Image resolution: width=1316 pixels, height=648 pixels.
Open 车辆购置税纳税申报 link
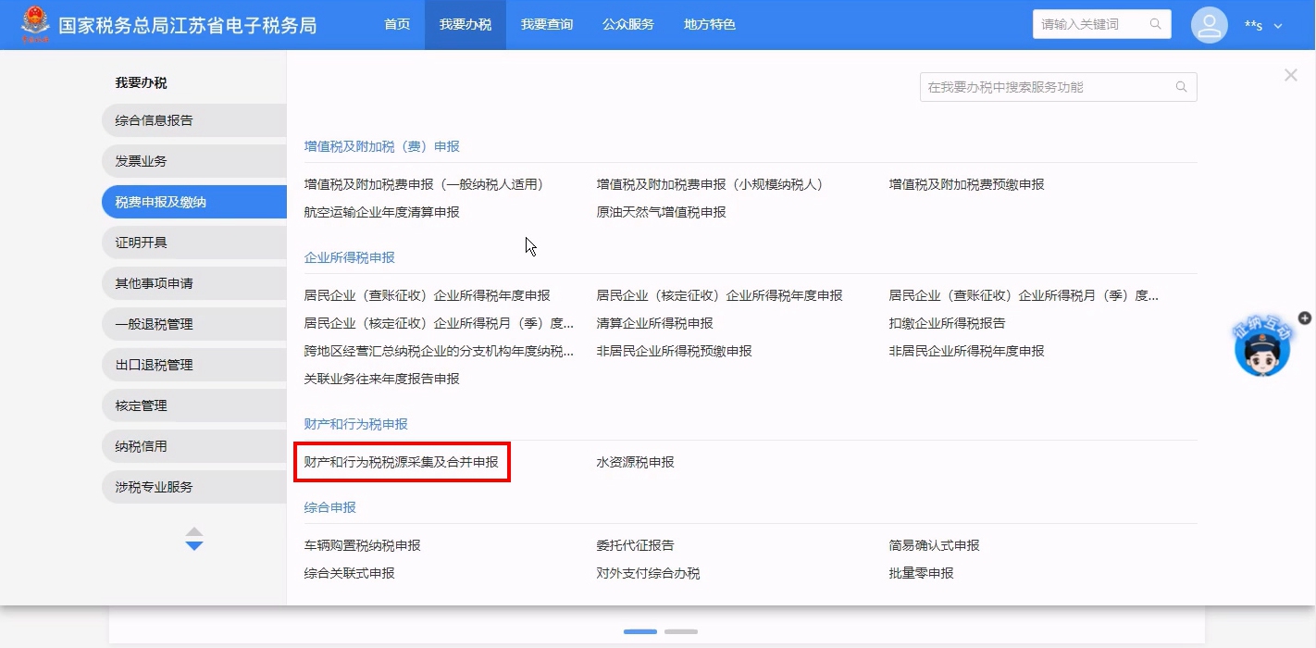362,545
